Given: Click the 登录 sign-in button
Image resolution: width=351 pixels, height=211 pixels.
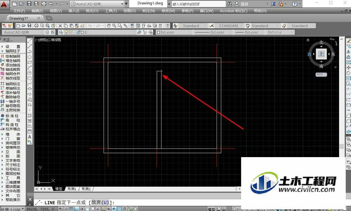Looking at the screenshot, I should pos(242,4).
